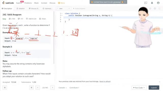Viewport: 163px width, 91px height.
Task: Open Run Code options arrow
Action: 144,88
